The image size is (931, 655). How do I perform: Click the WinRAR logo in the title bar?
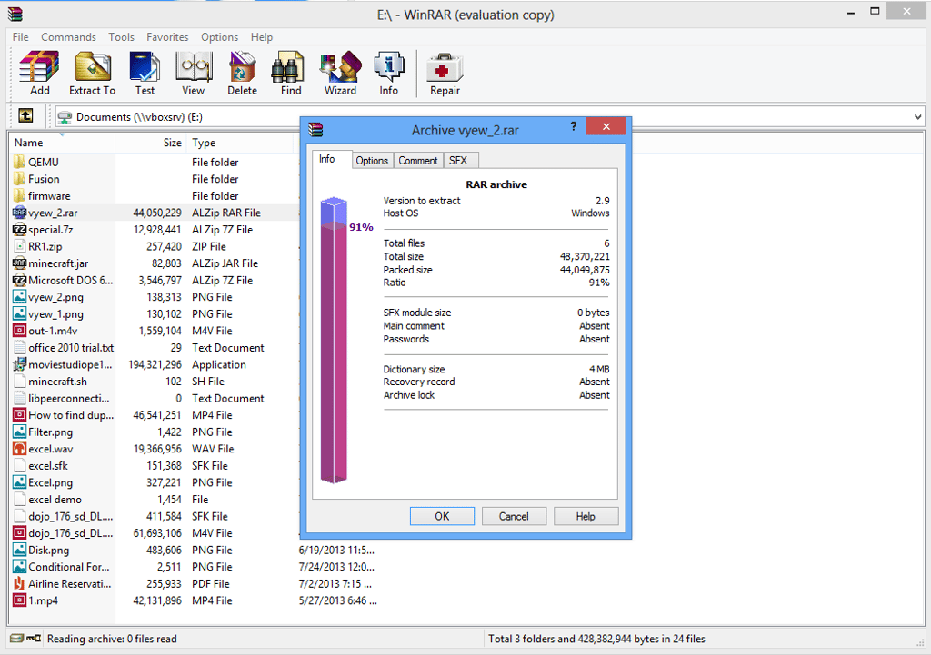click(15, 15)
